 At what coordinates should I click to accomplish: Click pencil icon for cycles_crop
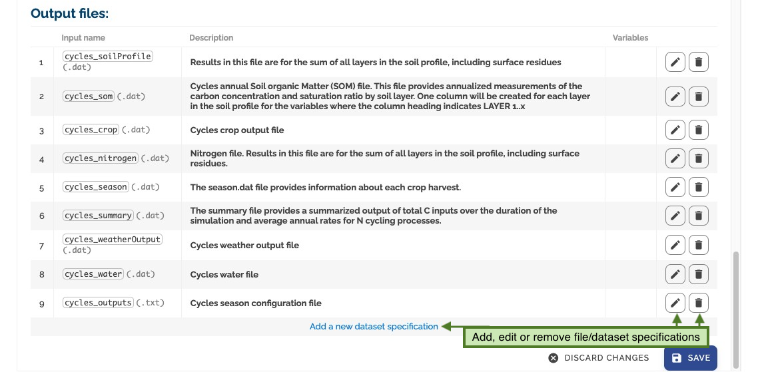(x=675, y=130)
